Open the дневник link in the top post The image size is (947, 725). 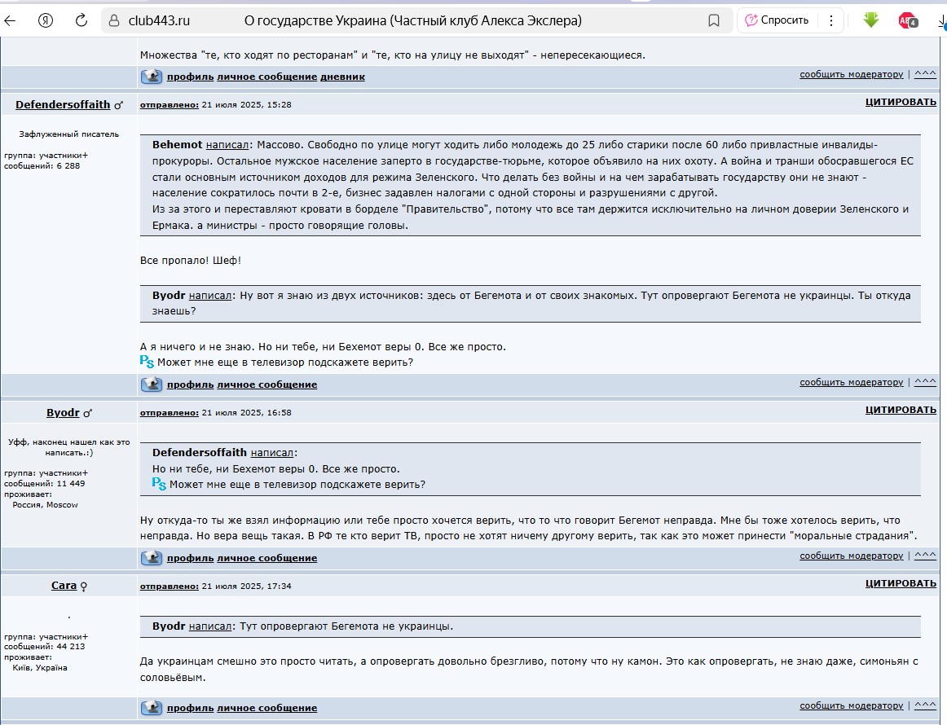[342, 77]
